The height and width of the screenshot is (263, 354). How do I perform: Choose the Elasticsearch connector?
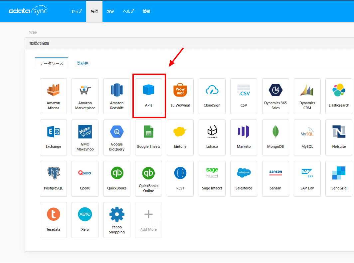(339, 96)
